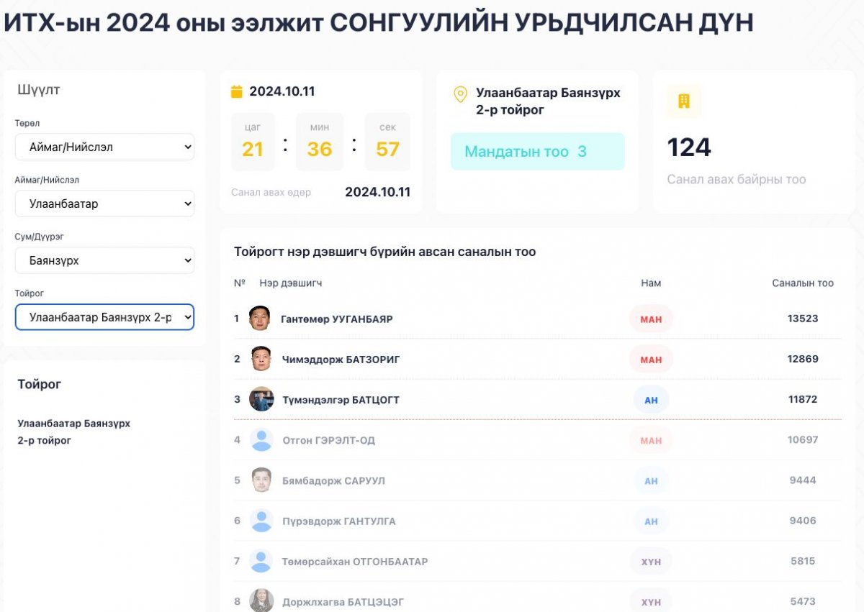Viewport: 864px width, 612px height.
Task: Click Төмөрсайхан ОТГОНБААТАР's placeholder avatar
Action: (x=261, y=561)
